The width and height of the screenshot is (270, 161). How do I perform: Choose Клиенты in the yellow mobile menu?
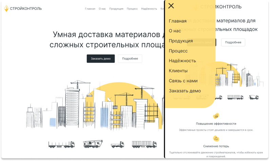pos(178,71)
